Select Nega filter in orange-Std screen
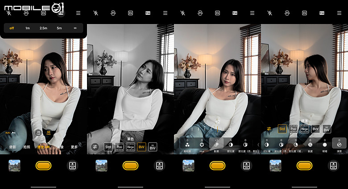 304,129
